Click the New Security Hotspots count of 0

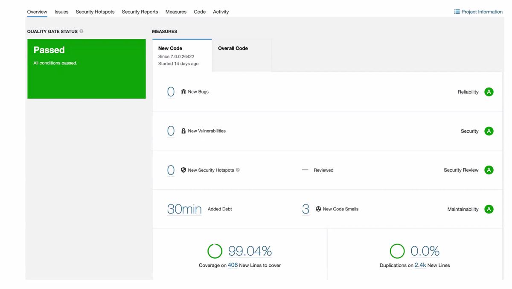171,170
